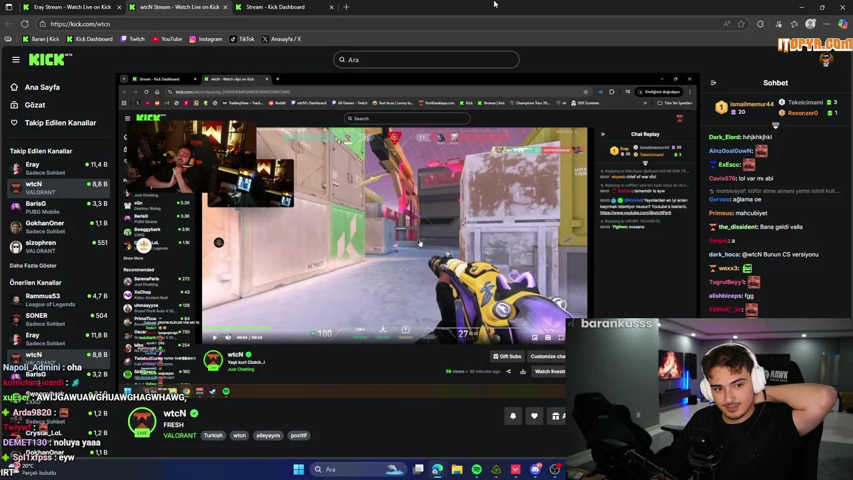Open Gözat browse page
853x480 pixels.
[35, 105]
